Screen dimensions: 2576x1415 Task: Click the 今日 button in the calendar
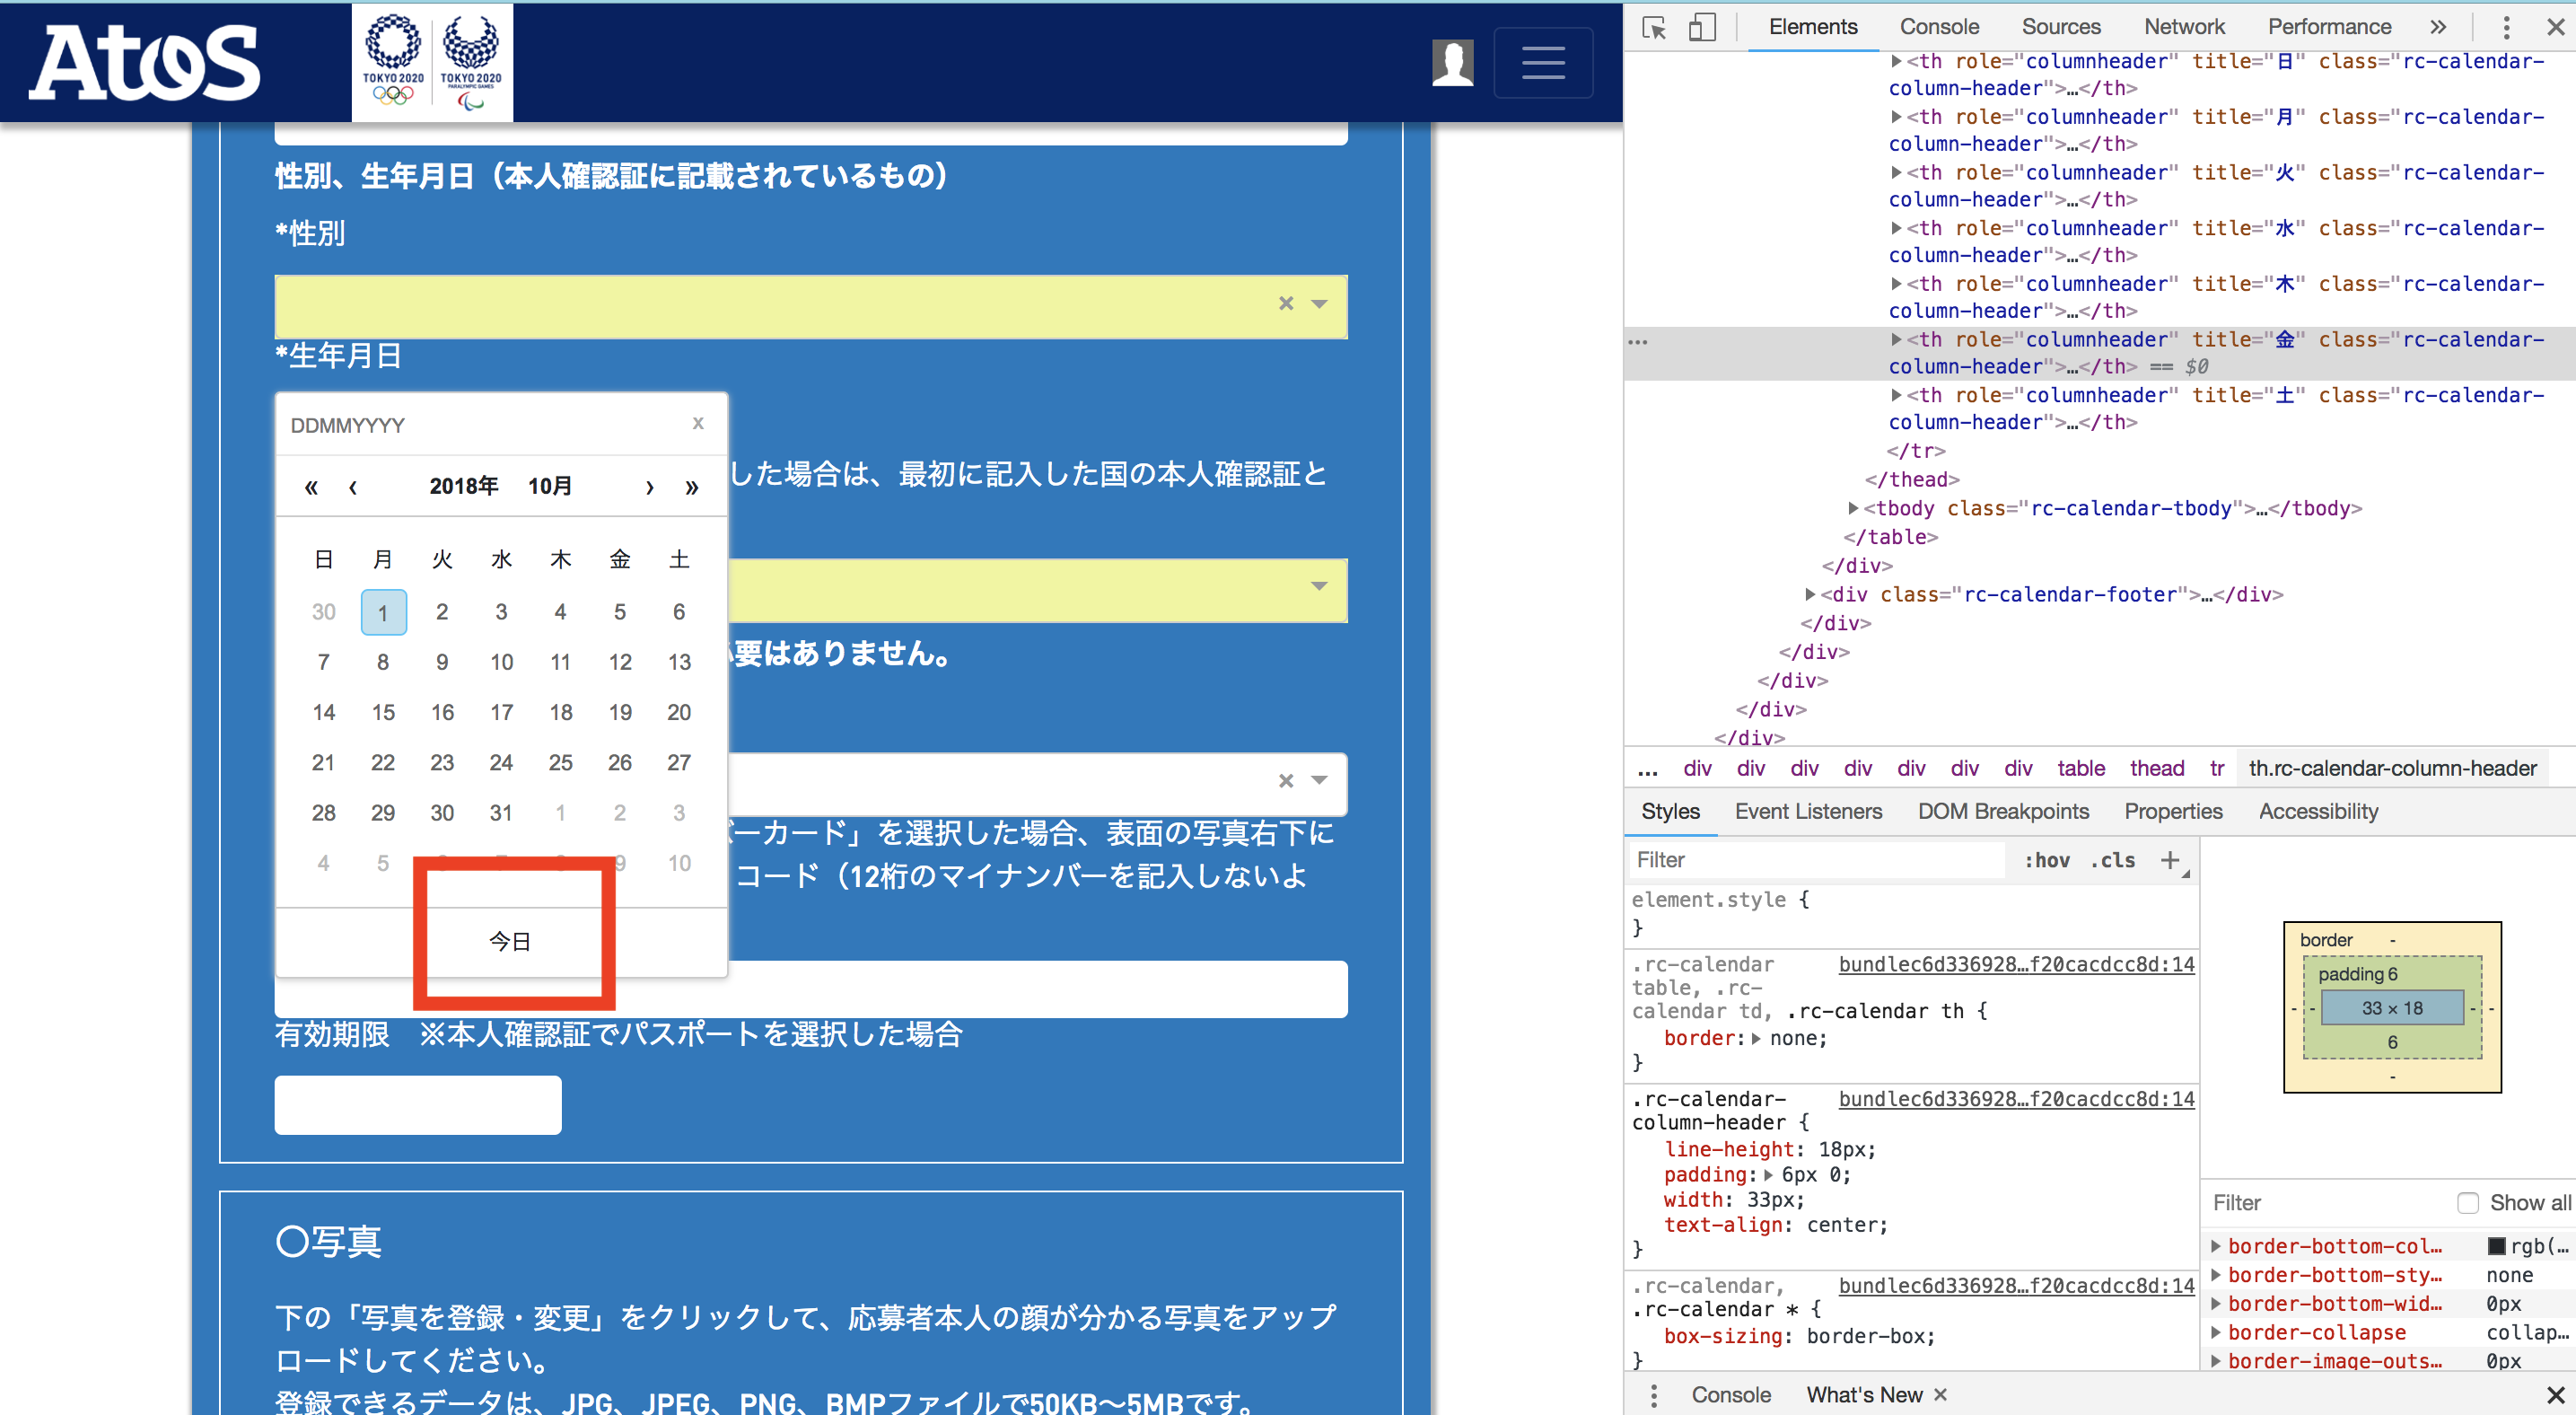[510, 940]
